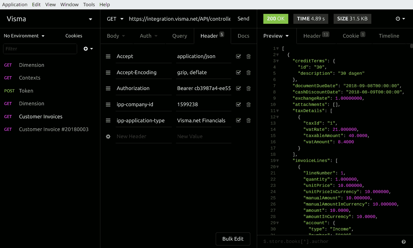
Task: Click drag handle of Accept-Encoding row
Action: coord(108,72)
